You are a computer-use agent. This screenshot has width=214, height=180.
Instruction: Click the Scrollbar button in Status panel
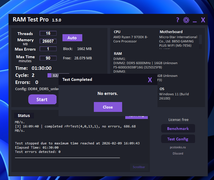(x=139, y=167)
